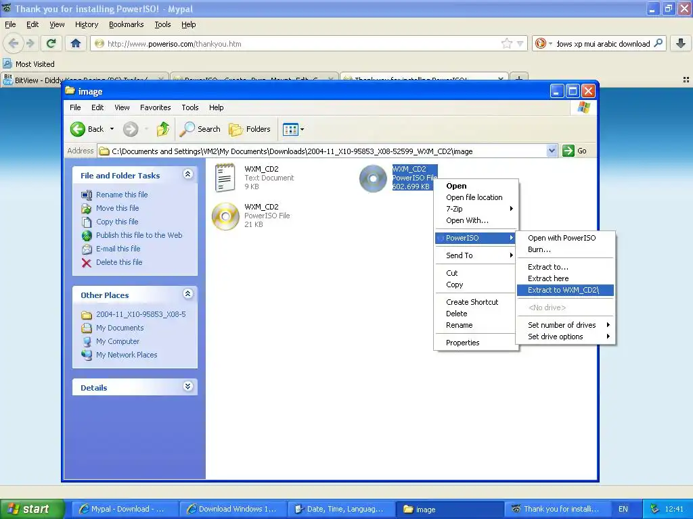
Task: Expand the Details panel
Action: (x=188, y=386)
